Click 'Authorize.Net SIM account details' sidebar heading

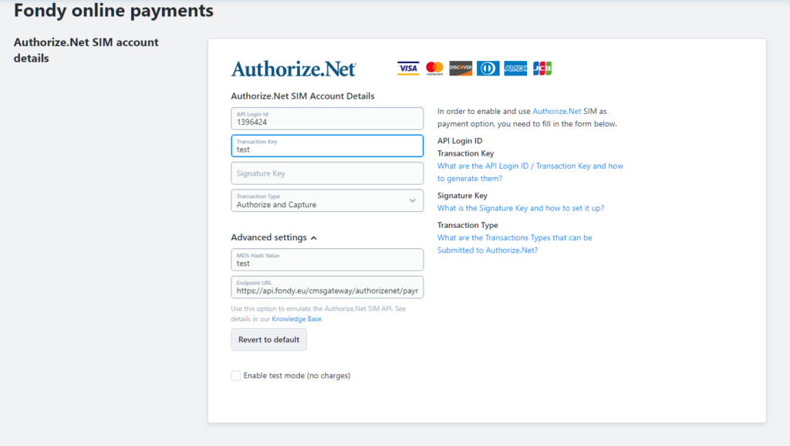pyautogui.click(x=86, y=50)
